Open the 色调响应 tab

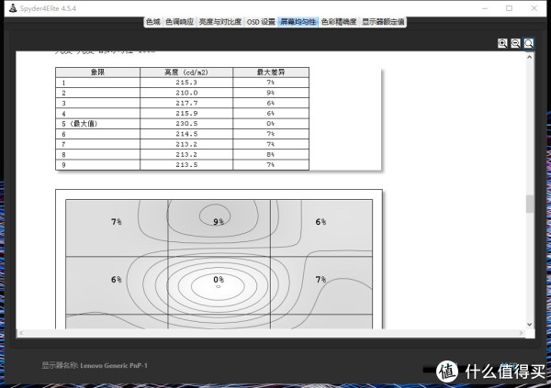[x=180, y=21]
